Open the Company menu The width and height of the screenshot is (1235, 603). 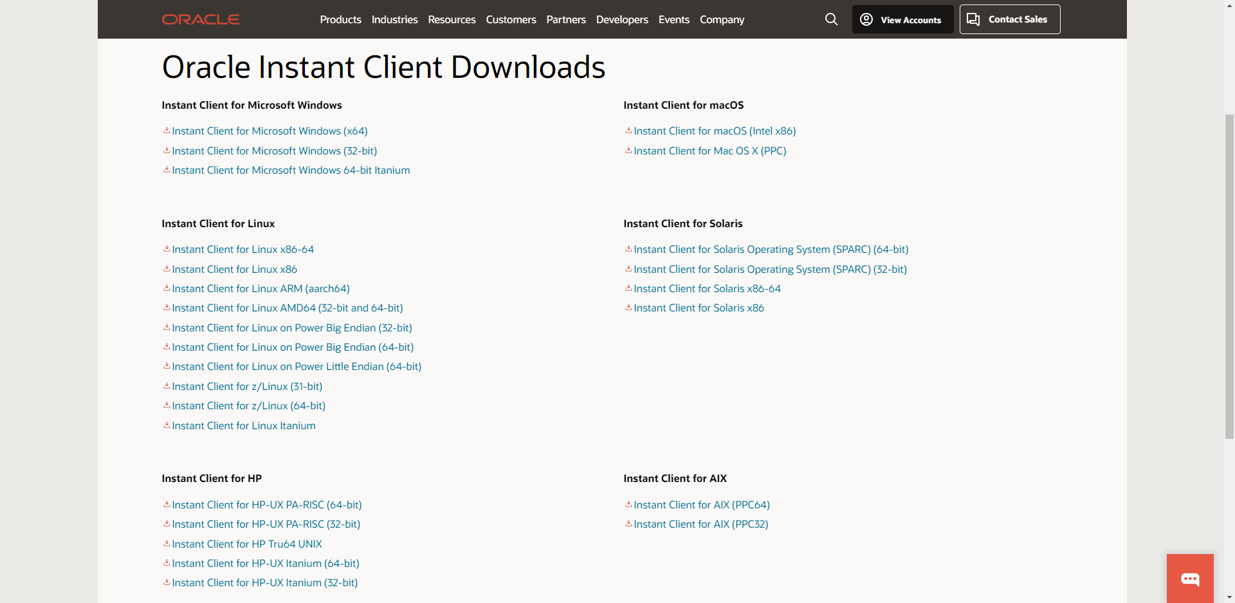(722, 19)
